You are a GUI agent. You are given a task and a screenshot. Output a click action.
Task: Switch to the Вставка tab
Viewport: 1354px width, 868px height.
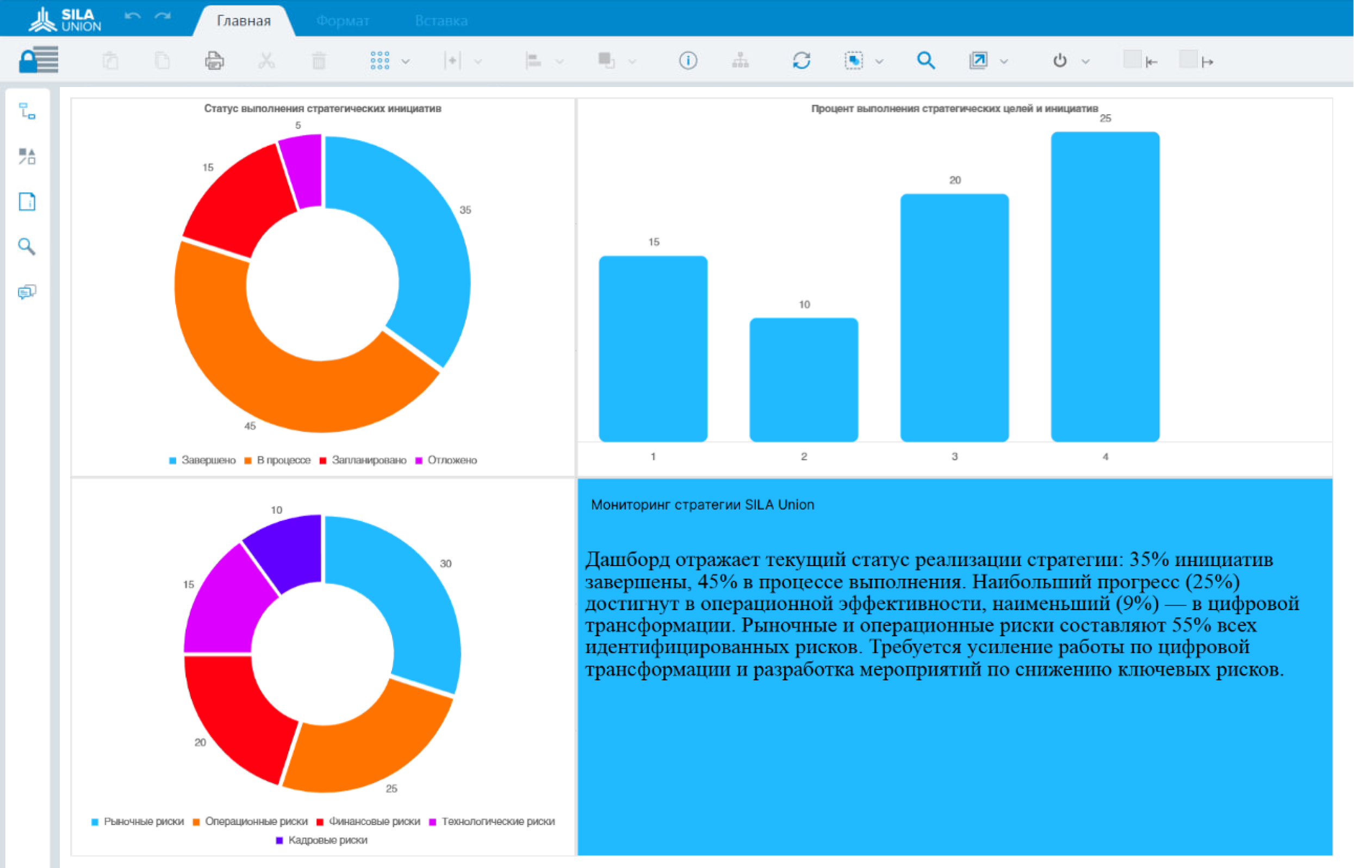(441, 21)
